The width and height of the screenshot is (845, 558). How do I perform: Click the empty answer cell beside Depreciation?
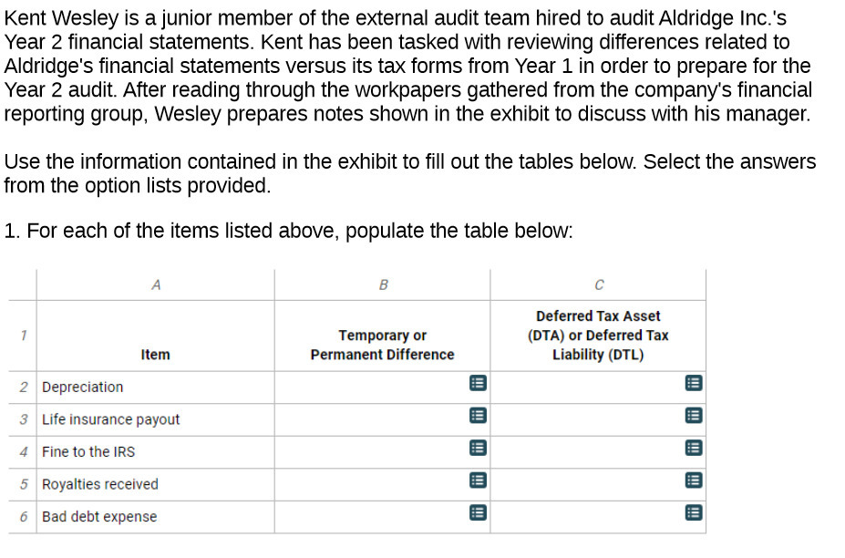383,387
